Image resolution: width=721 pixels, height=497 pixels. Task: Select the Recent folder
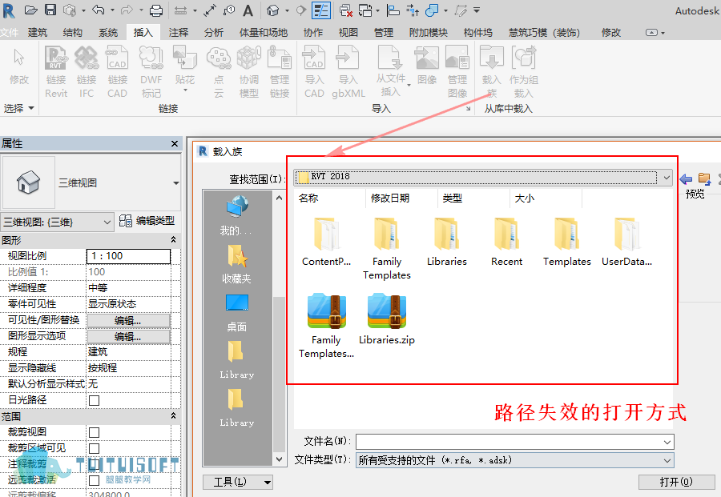(507, 242)
